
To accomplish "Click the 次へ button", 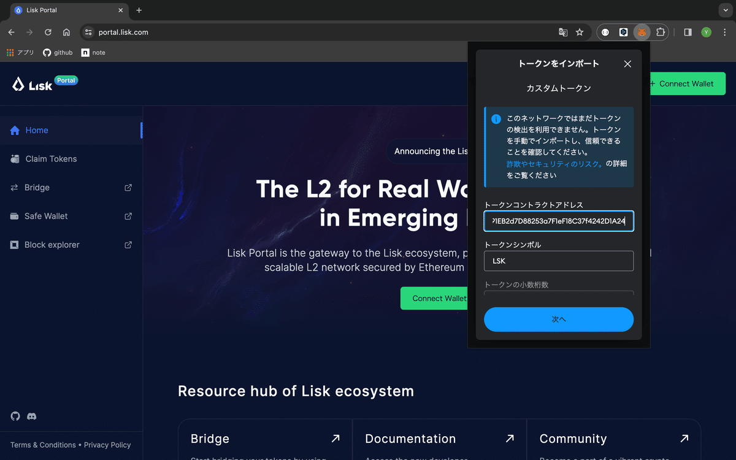I will pos(559,320).
